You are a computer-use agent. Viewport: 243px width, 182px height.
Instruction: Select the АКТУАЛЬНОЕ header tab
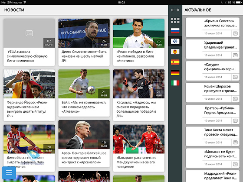pos(198,10)
